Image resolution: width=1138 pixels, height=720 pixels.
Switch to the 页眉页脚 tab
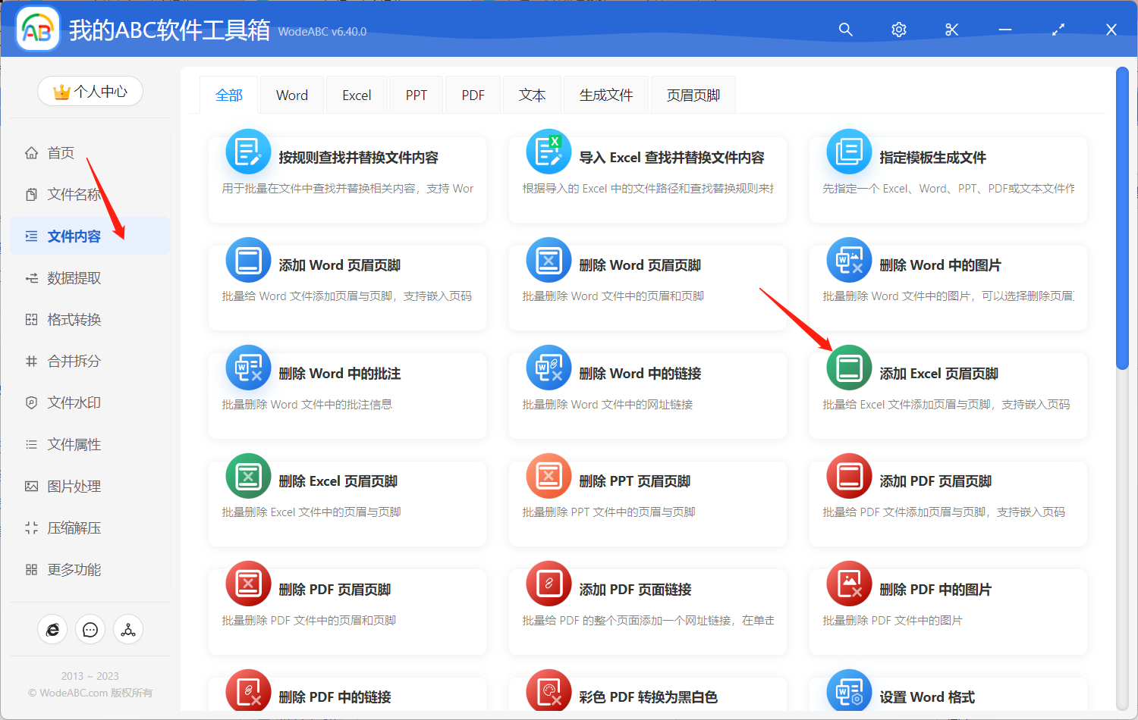click(692, 94)
